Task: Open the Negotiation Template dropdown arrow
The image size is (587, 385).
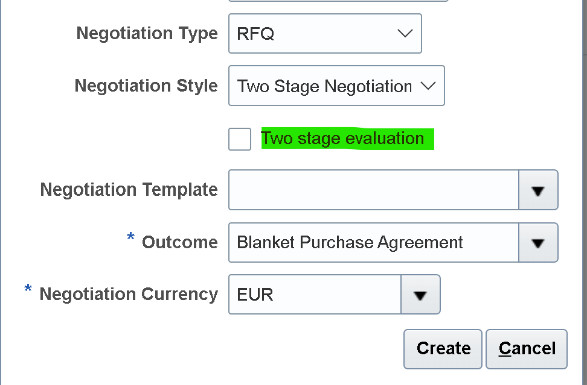Action: 538,190
